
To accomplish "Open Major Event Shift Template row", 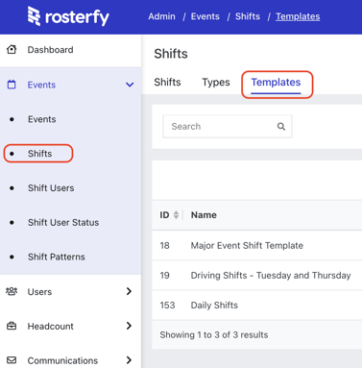I will (257, 246).
